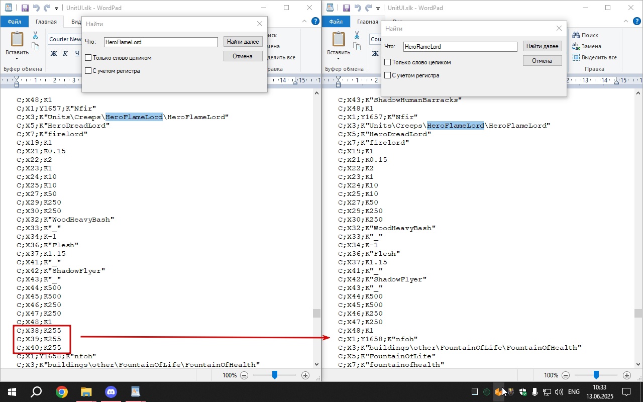This screenshot has width=643, height=402.
Task: Click 'Отмена' in left Find dialog
Action: [243, 56]
